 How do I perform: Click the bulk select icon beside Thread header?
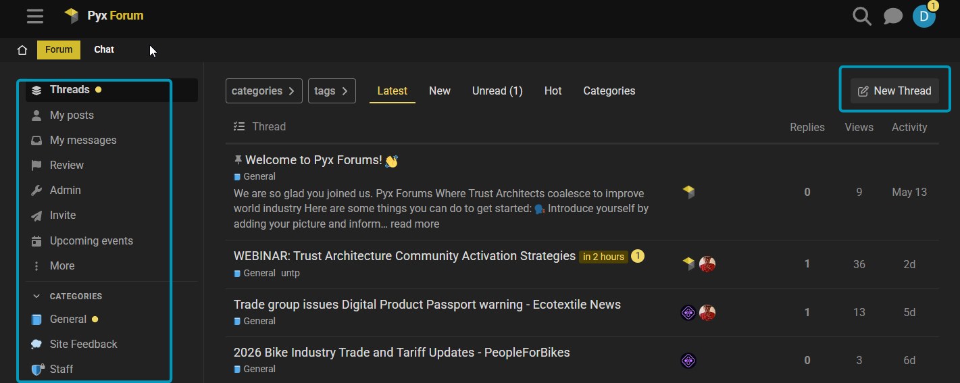(x=239, y=126)
